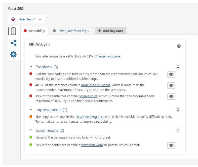Click the green bullet beside transition word result
Screen dimensions: 198x167
pyautogui.click(x=31, y=145)
